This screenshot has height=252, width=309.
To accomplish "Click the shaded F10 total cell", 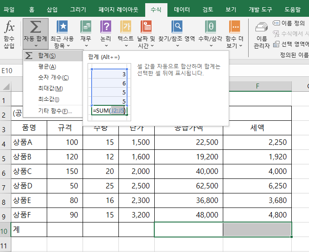I will [257, 229].
